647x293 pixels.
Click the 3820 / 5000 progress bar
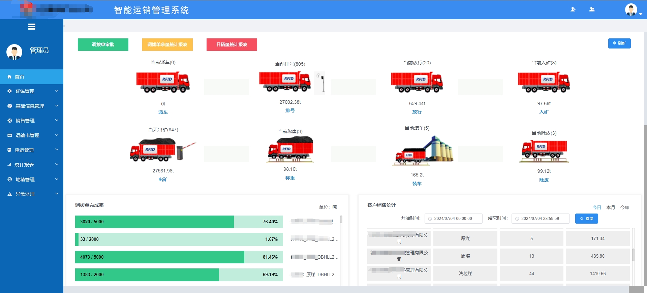[179, 222]
